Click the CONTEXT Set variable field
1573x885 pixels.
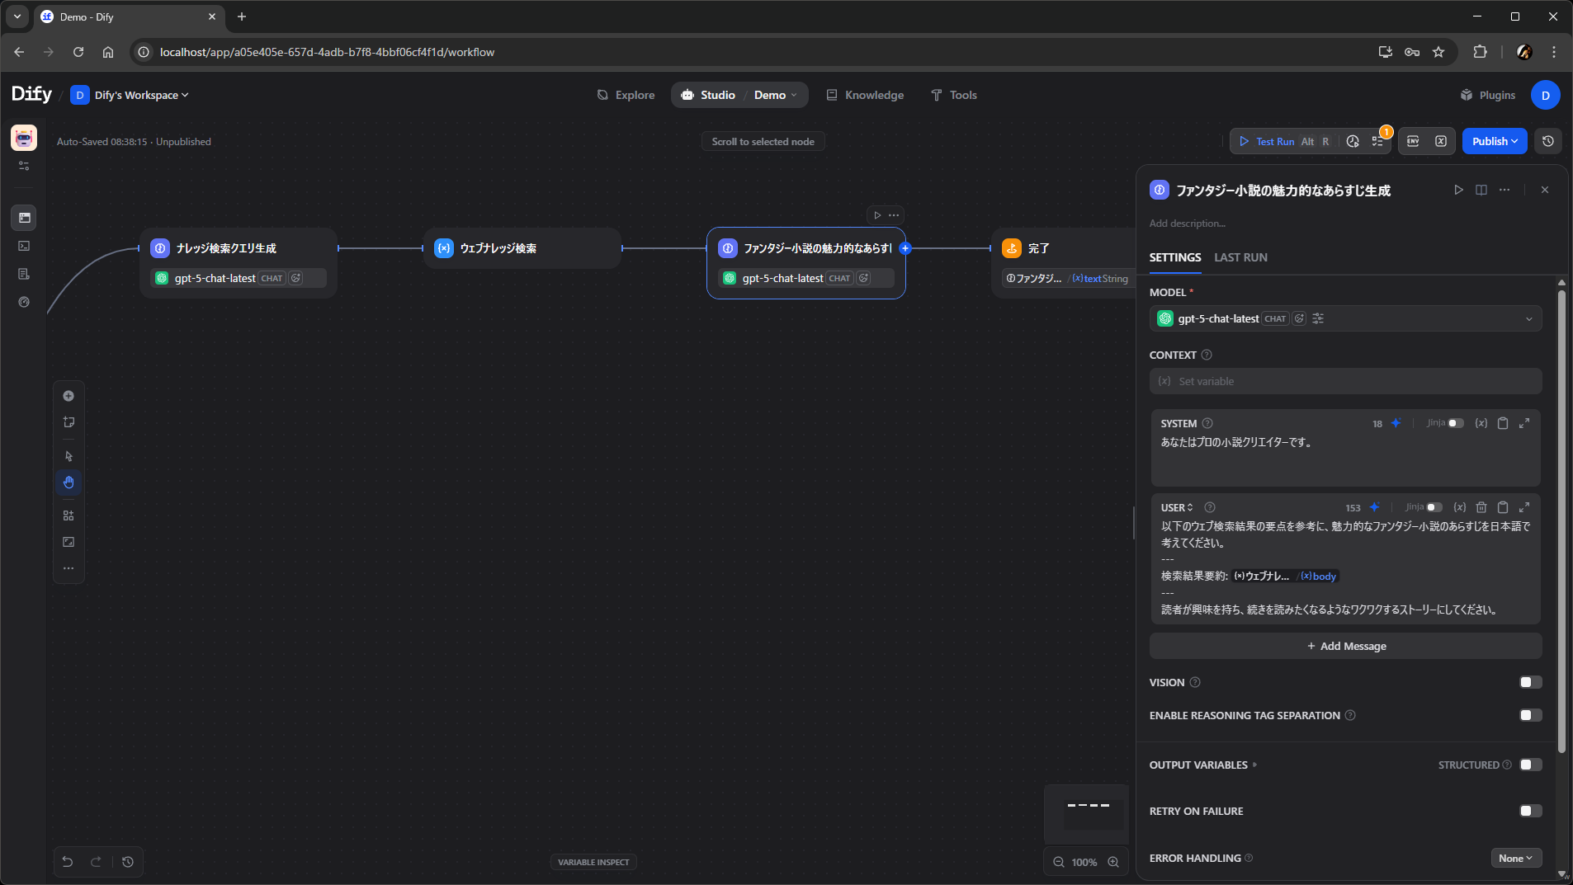click(1345, 381)
